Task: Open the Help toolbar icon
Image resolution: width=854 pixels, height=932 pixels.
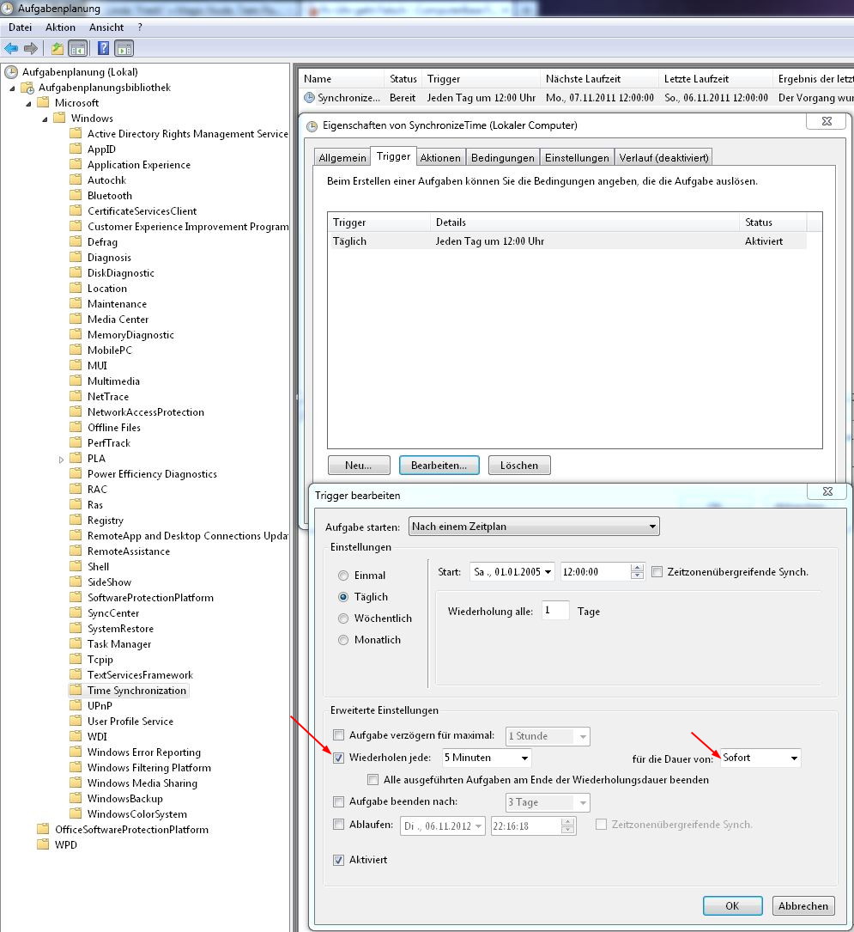Action: (x=103, y=48)
